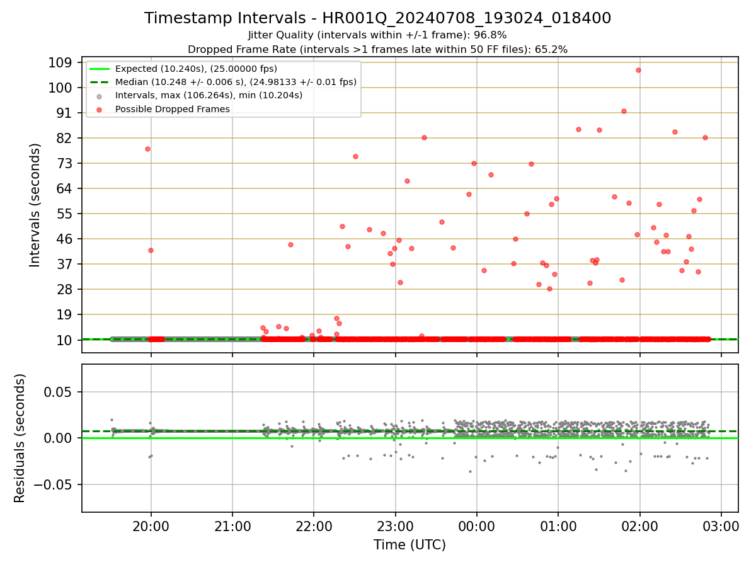Click the Intervals (seconds) y-axis label
Viewport: 756px width, 567px height.
pyautogui.click(x=35, y=205)
